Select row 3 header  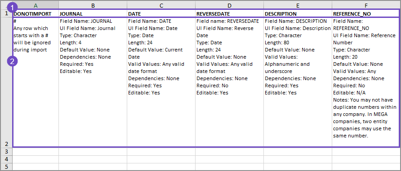6,152
